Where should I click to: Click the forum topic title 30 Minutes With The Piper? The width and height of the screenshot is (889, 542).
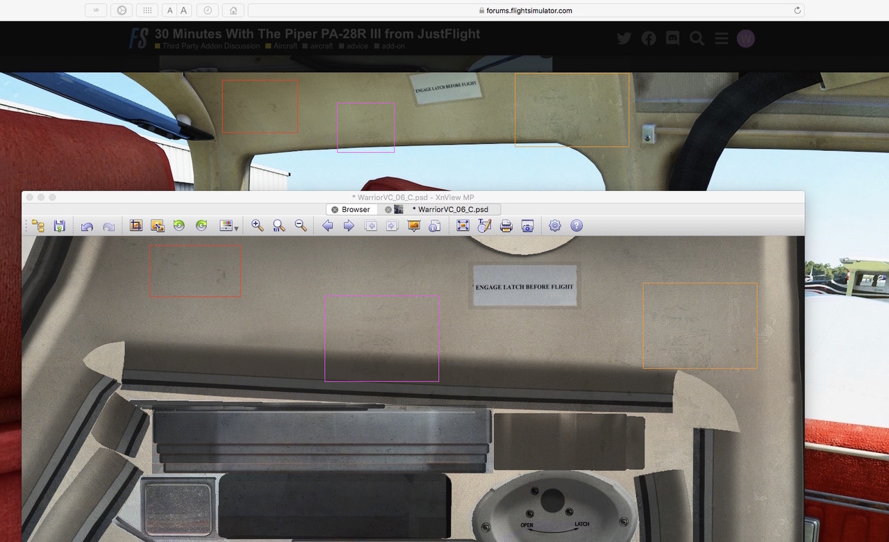[x=317, y=33]
